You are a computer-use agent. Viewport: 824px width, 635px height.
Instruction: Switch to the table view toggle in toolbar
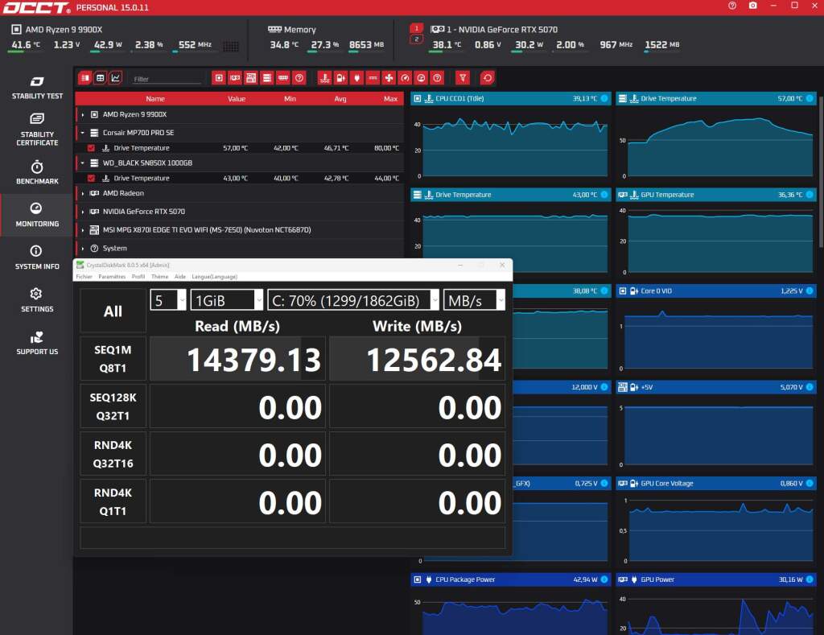tap(99, 77)
